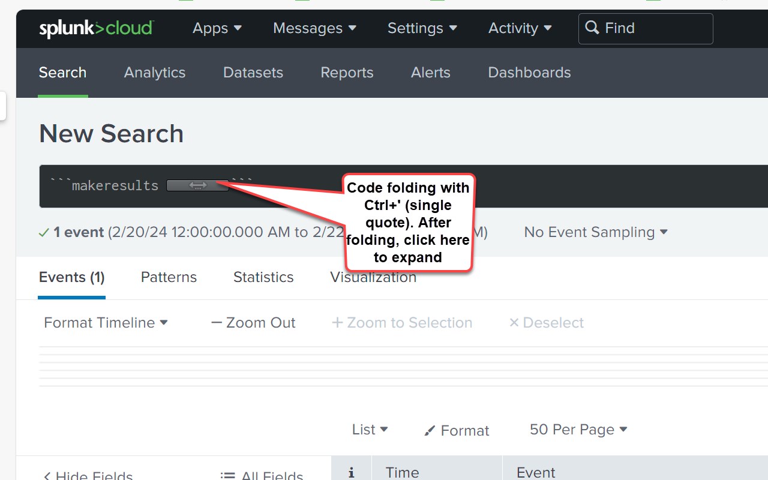Click the 1 event status text
The image size is (768, 480).
point(79,232)
